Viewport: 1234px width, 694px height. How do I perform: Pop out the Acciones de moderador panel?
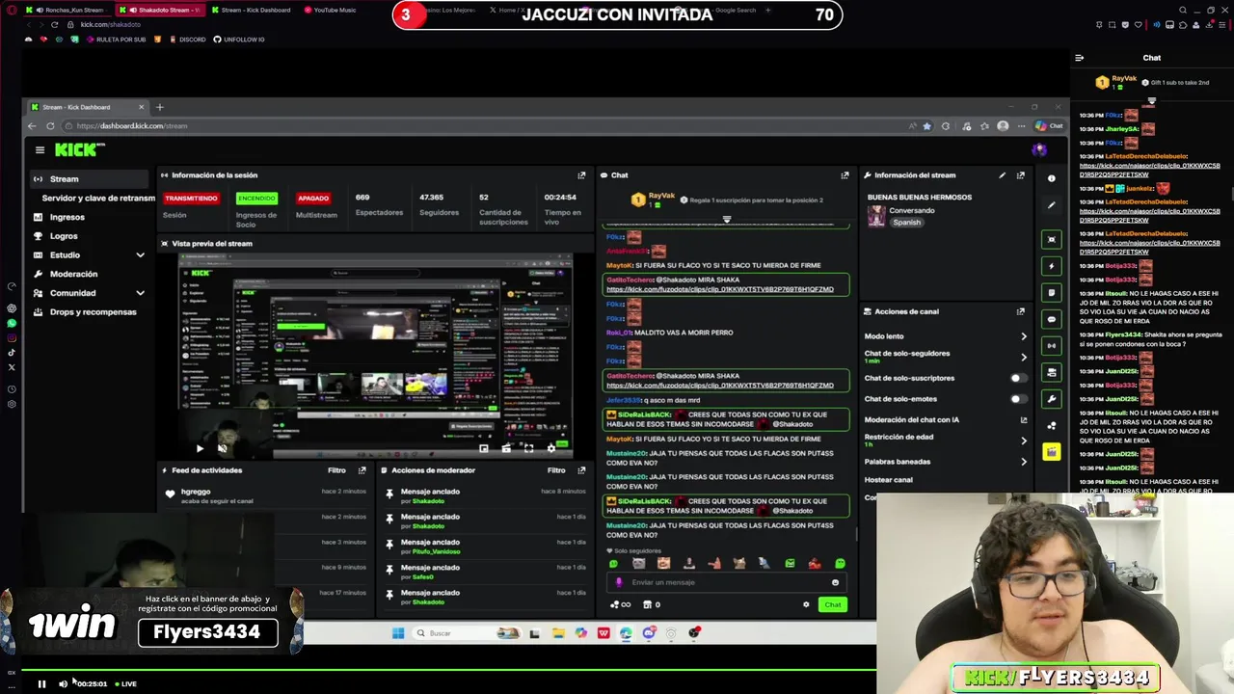pos(581,470)
